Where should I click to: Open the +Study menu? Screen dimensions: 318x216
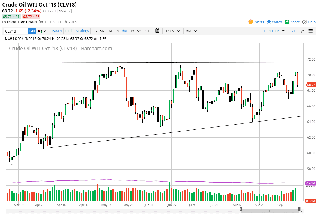click(57, 31)
